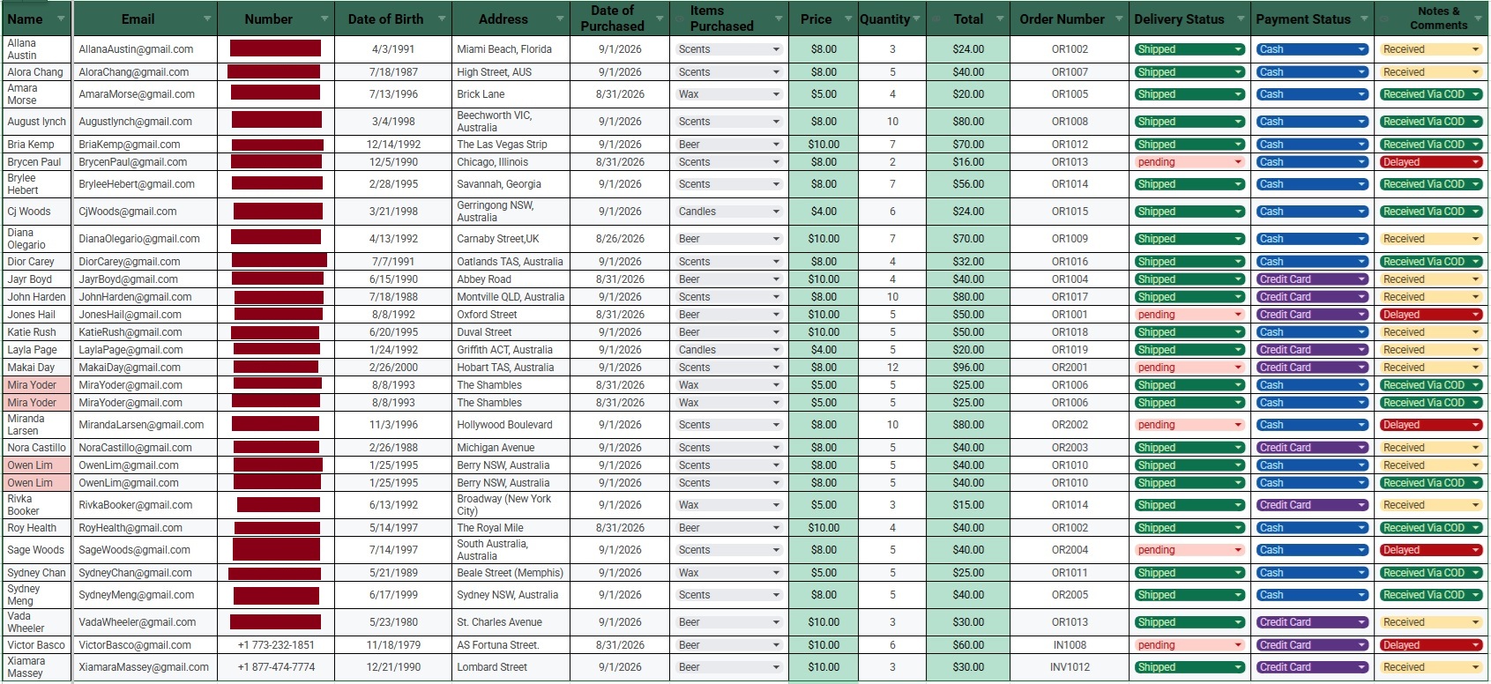
Task: Open the Address column filter icon
Action: (x=559, y=19)
